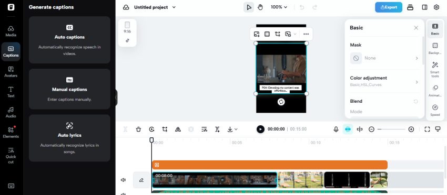Close the Basic panel

pos(416,28)
